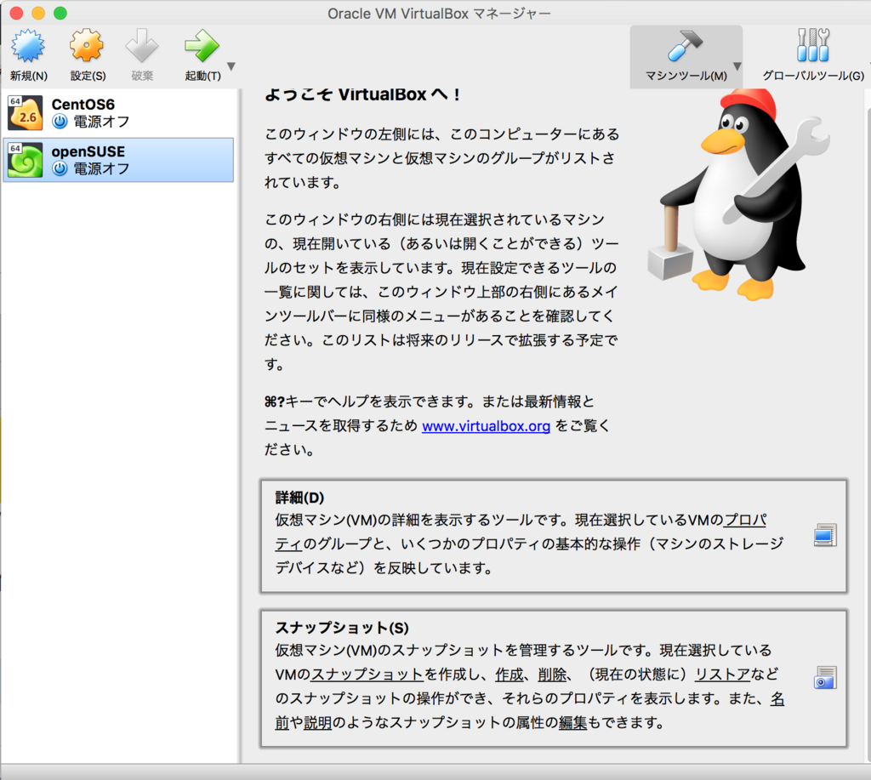Select the openSUSE virtual machine entry
Screen dimensions: 871x780
(x=118, y=160)
